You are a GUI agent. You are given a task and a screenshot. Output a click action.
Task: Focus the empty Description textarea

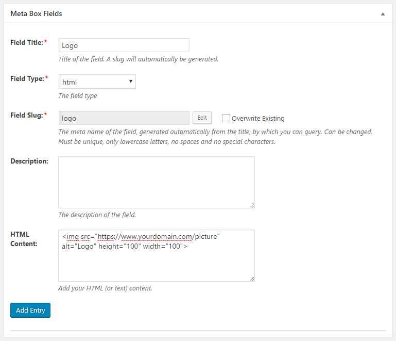click(157, 183)
